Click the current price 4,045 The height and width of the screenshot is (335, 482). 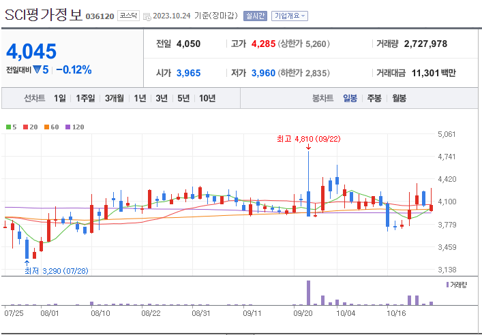pos(31,51)
